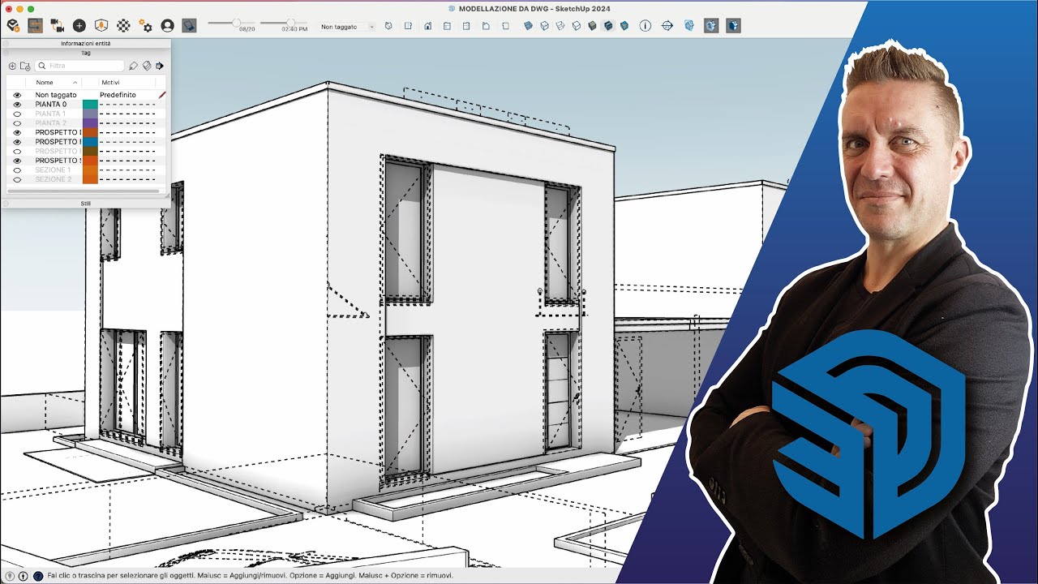Hide the PIANTA 0 tag
1038x584 pixels.
[17, 105]
